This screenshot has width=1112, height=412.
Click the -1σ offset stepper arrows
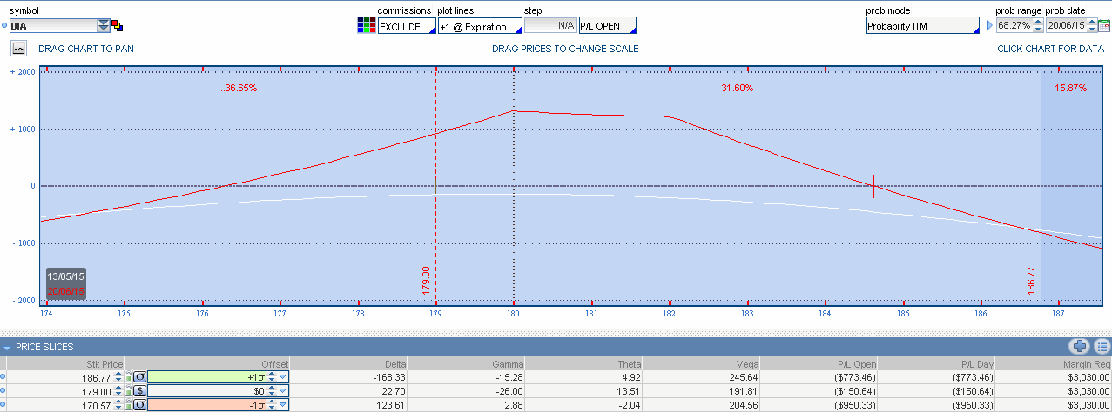(x=271, y=405)
